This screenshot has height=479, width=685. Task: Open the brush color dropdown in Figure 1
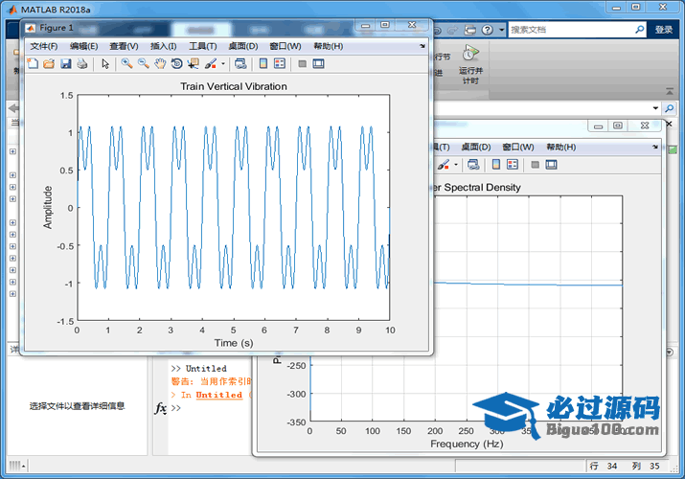point(223,64)
